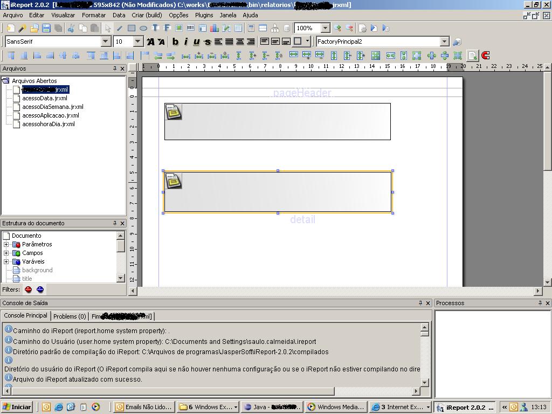Justify text alignment
Screen dimensions: 552x414
click(x=229, y=42)
